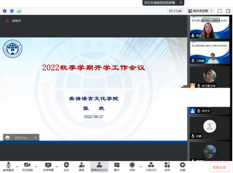Open the 设置 settings gear
Screen dimensions: 233x173
pyautogui.click(x=182, y=167)
